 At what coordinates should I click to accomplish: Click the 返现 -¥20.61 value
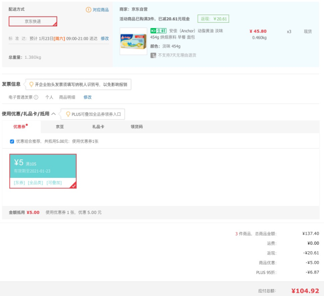click(311, 253)
